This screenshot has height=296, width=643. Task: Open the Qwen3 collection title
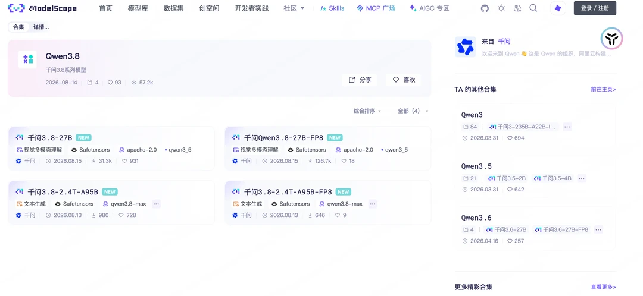tap(472, 115)
